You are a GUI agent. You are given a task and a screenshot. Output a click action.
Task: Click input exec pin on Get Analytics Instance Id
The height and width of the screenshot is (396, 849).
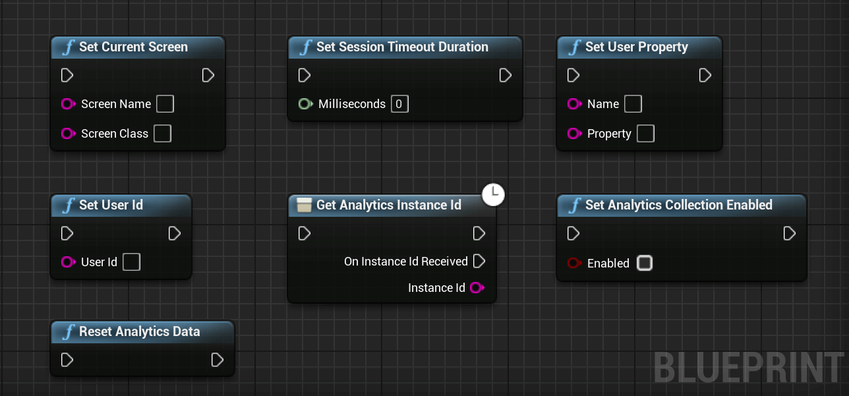coord(304,233)
